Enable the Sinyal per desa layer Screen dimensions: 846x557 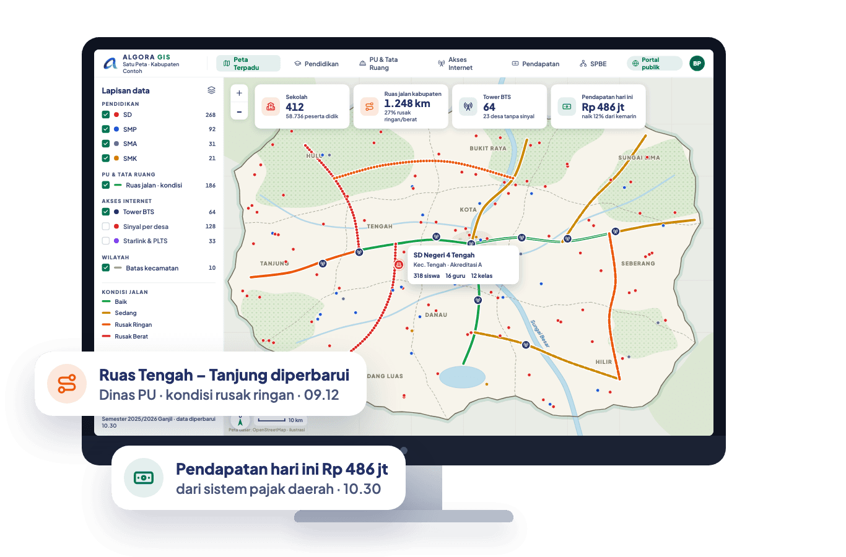(106, 227)
